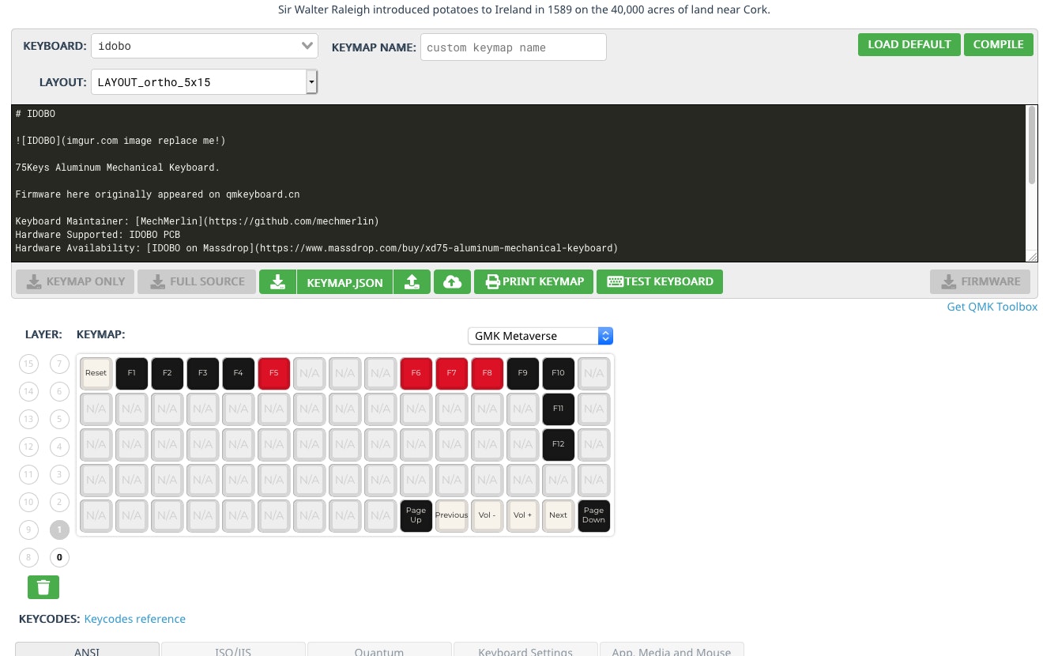Open the Get QMK Toolbox link
The height and width of the screenshot is (656, 1058).
992,307
